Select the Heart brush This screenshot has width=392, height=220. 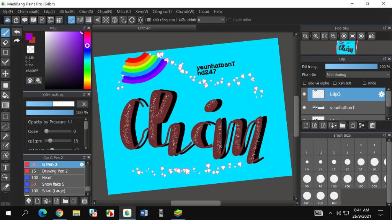[x=54, y=178]
